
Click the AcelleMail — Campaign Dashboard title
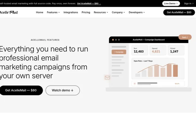(x=149, y=40)
